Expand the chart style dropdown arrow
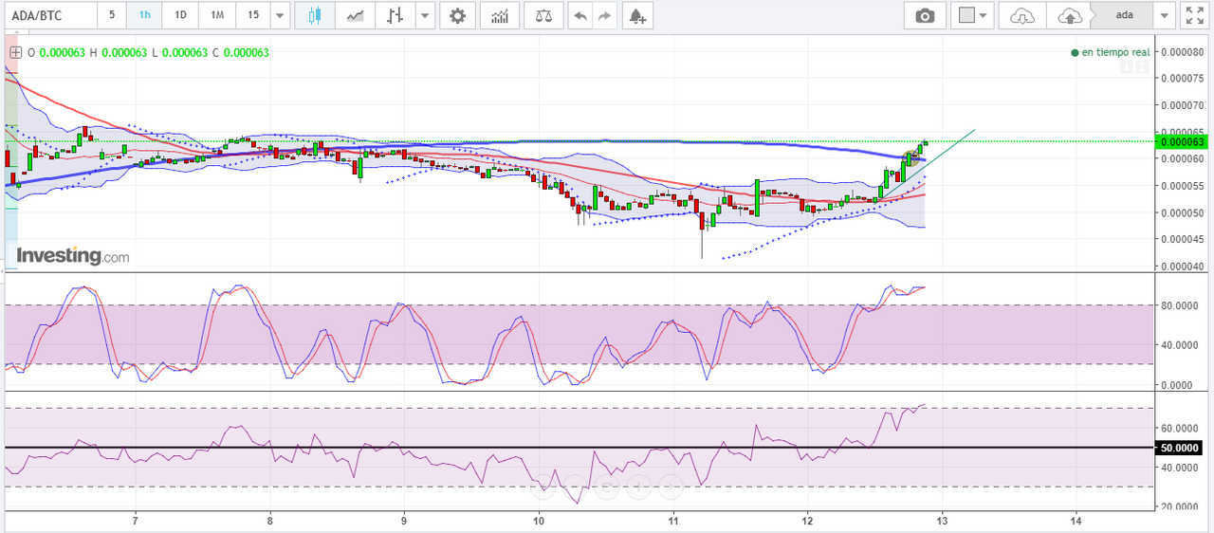1214x533 pixels. [x=426, y=15]
